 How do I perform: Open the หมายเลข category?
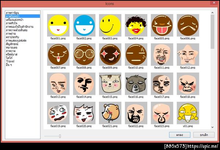point(12,47)
